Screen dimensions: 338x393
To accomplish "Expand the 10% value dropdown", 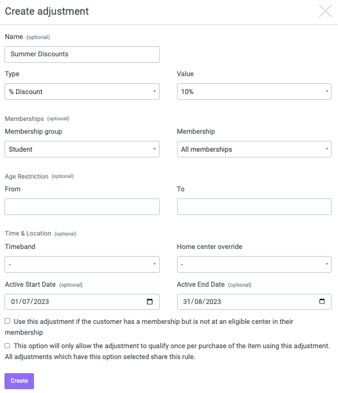I will coord(254,92).
